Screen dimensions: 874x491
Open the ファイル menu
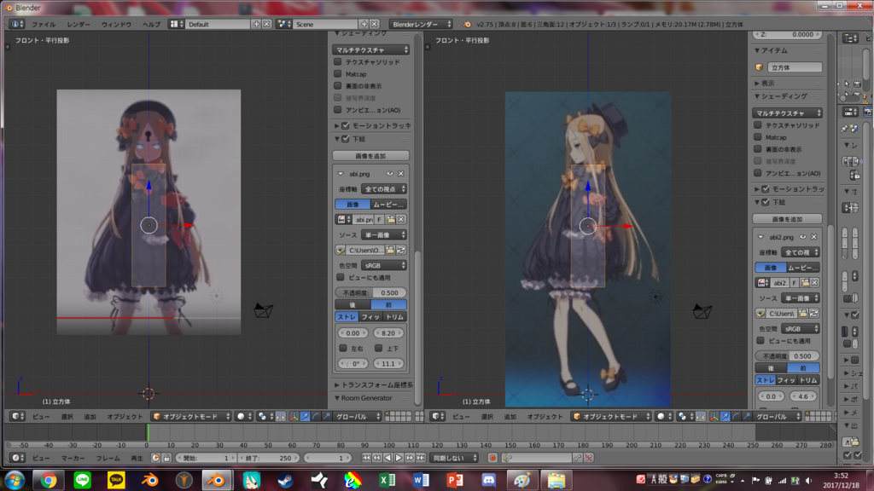click(43, 25)
